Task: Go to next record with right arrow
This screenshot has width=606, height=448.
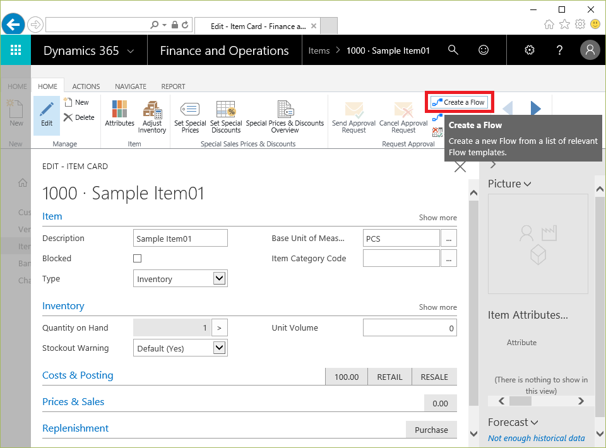Action: tap(535, 109)
